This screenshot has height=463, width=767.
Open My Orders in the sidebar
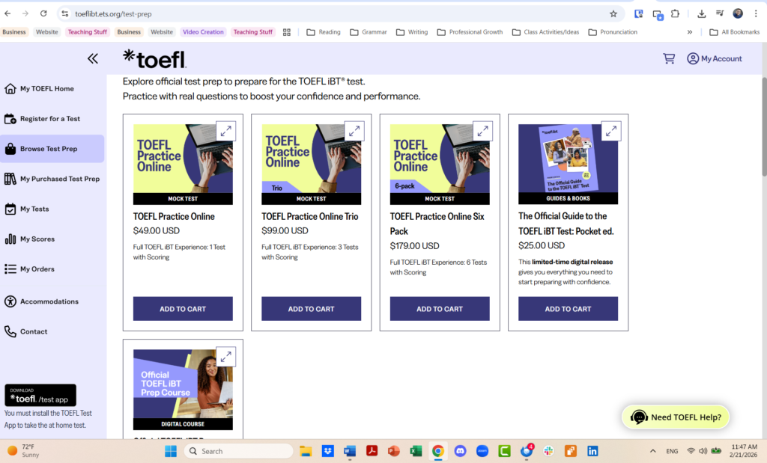(41, 270)
